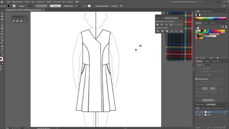The width and height of the screenshot is (229, 129).
Task: Click the Trim pathfinder icon
Action: [x=162, y=31]
